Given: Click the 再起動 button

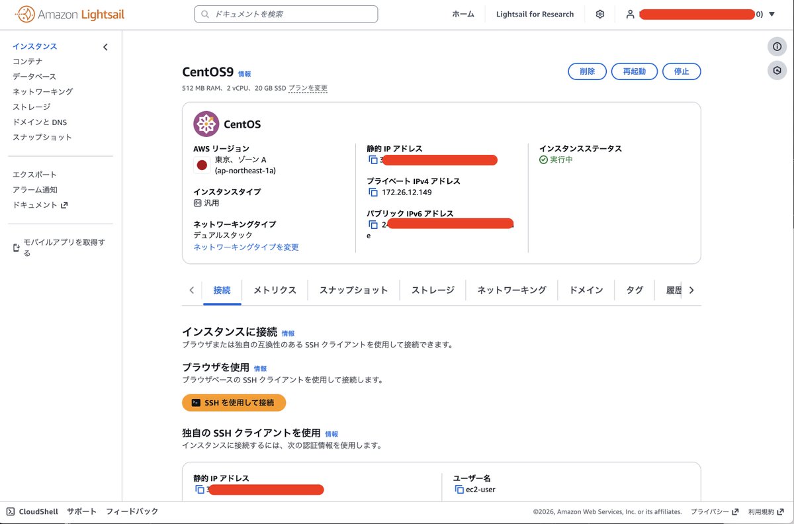Looking at the screenshot, I should click(x=634, y=71).
